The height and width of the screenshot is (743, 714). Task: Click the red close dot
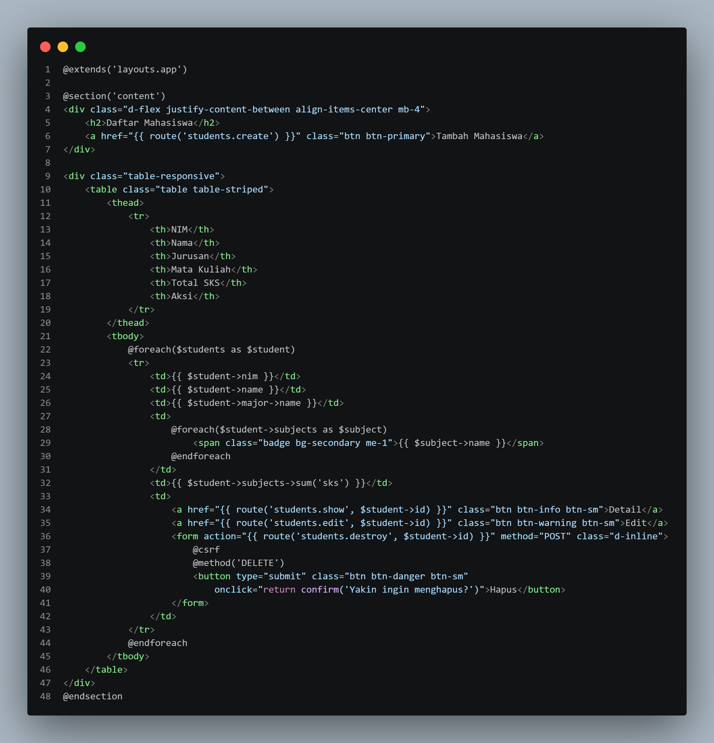45,47
